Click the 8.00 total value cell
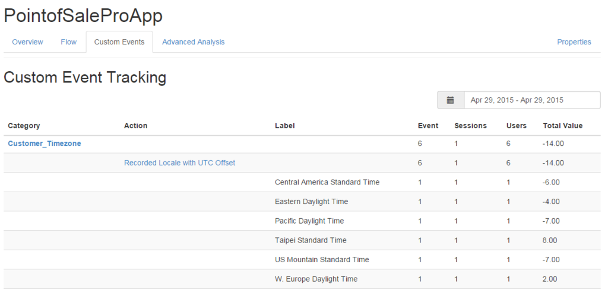The image size is (608, 293). click(x=550, y=240)
